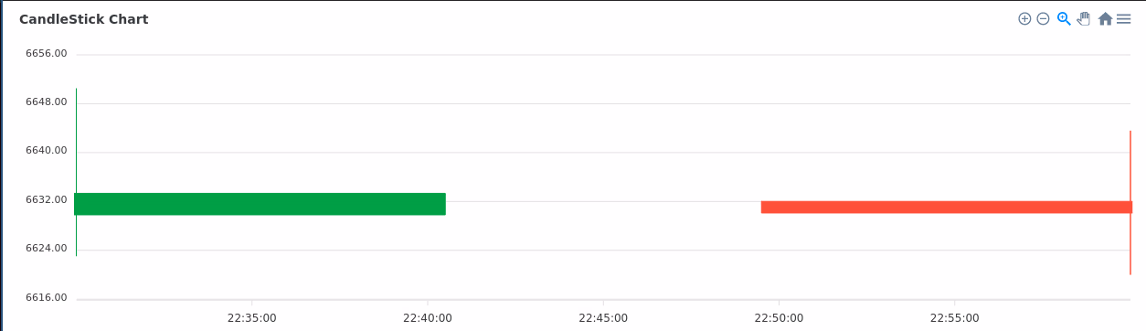Click the 6648.00 price axis label
Viewport: 1146px width, 331px height.
(x=47, y=101)
